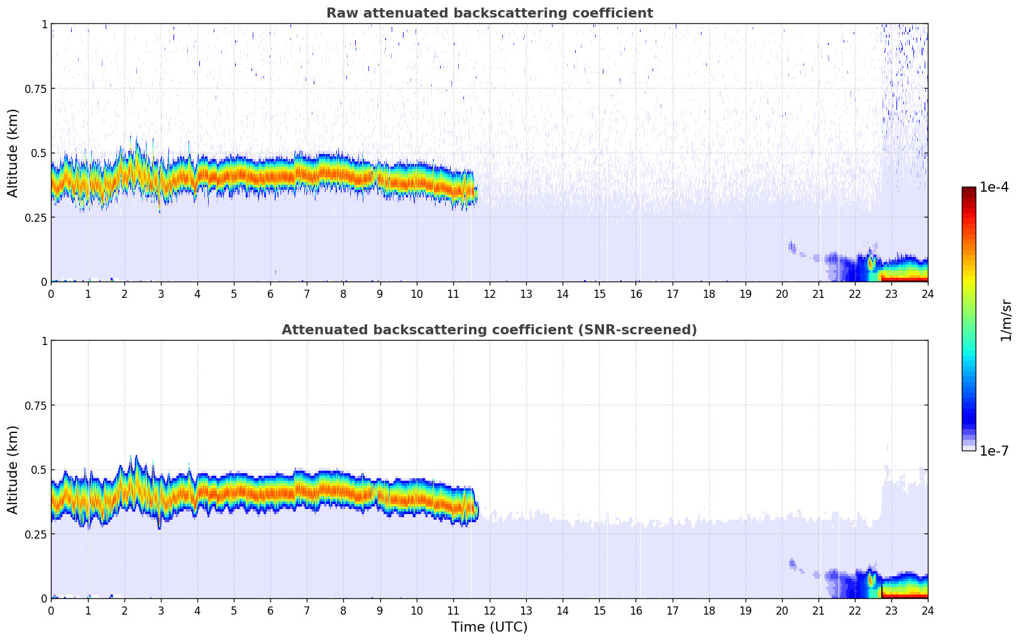
Task: Click the colorbar's "1e-7" lower limit label
Action: click(x=994, y=451)
